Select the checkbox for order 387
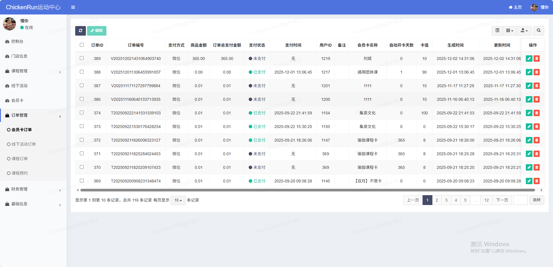 point(82,85)
